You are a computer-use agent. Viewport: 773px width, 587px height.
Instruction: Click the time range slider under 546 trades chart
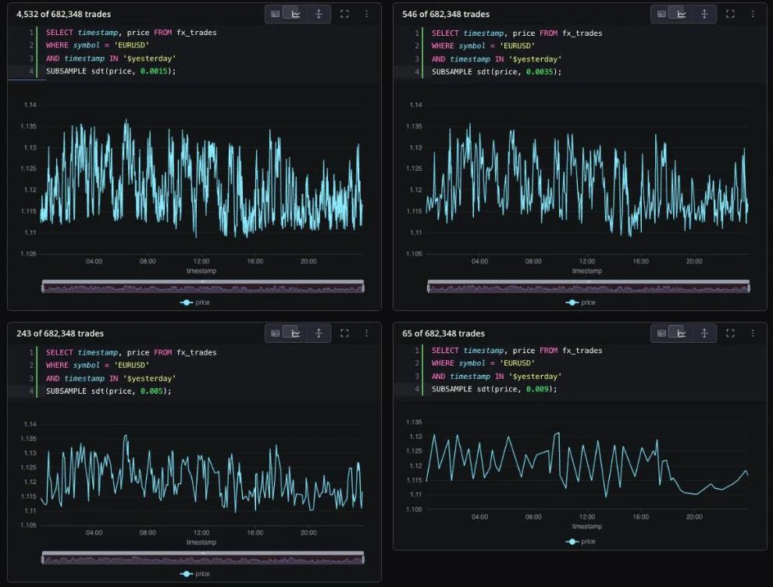(x=589, y=286)
